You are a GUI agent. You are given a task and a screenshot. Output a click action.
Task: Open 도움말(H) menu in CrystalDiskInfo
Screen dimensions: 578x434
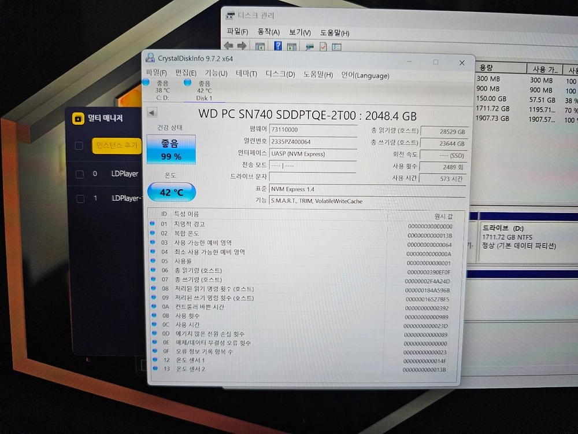click(318, 75)
